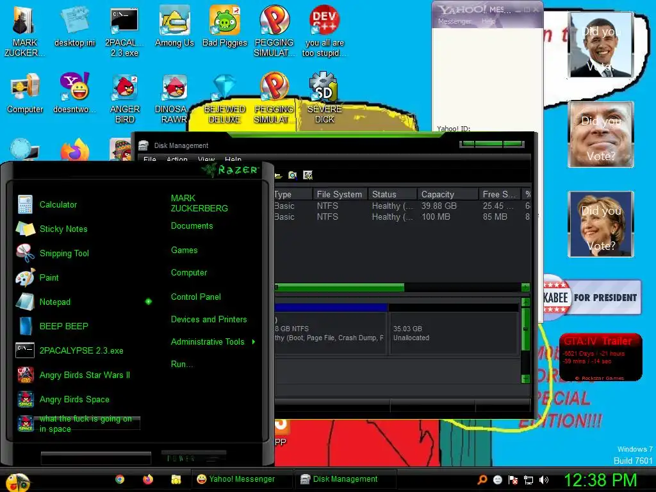Viewport: 656px width, 492px height.
Task: Open the ANGER BIRD desktop icon
Action: coord(125,99)
